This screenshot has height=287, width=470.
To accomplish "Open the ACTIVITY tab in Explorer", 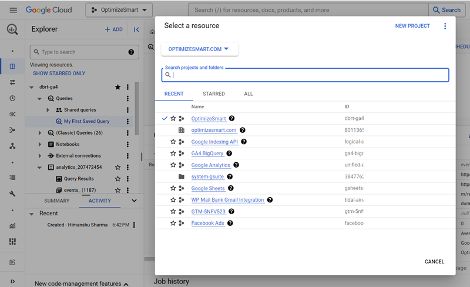I will [99, 201].
